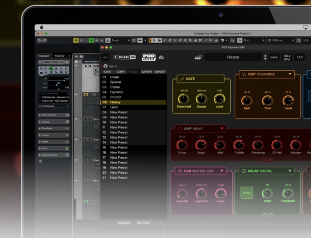Collapse preset list with << button
Viewport: 311px width, 238px height.
tap(105, 57)
